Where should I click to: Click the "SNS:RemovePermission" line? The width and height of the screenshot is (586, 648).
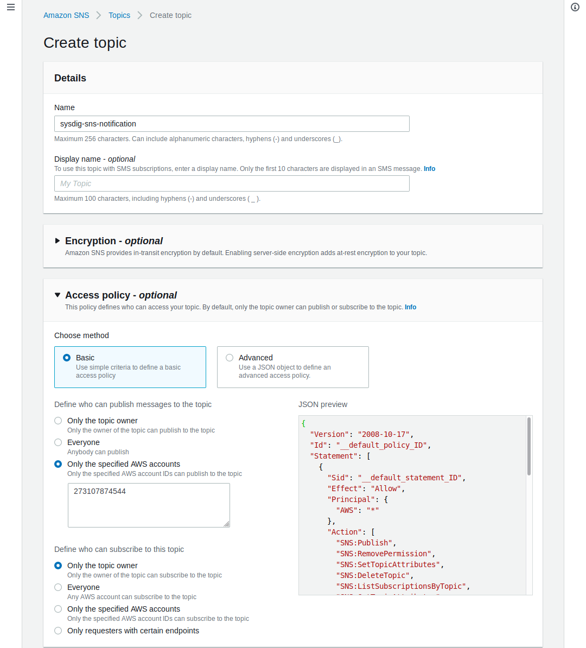[x=386, y=554]
